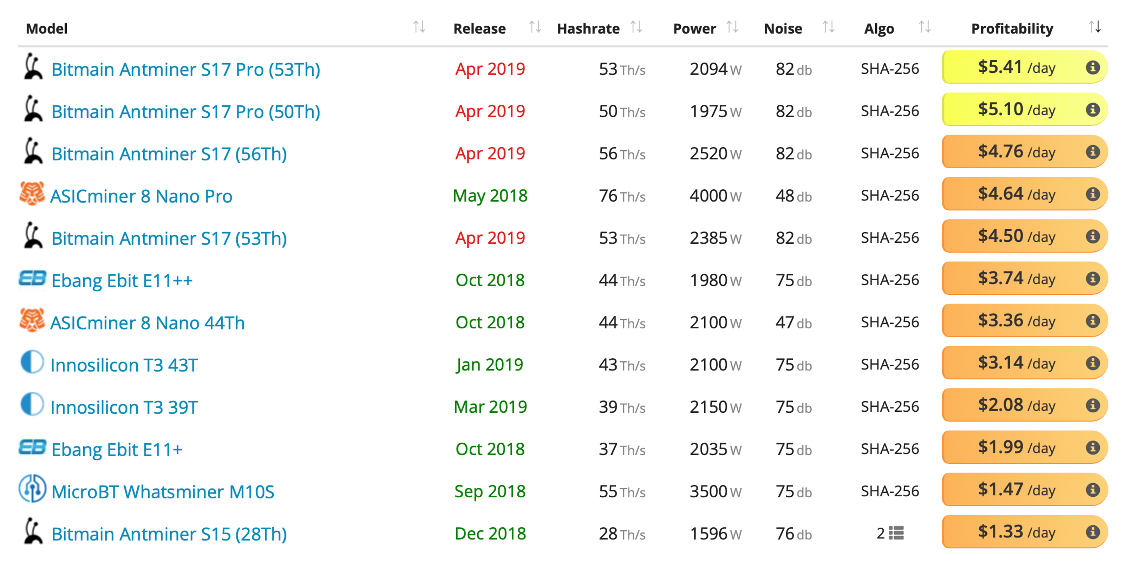Viewport: 1124px width, 562px height.
Task: Click the info icon next to $3.36/day
Action: (x=1093, y=321)
